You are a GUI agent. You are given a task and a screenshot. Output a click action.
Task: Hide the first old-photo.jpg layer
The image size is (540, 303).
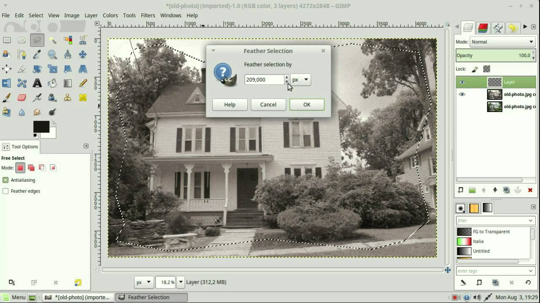462,94
